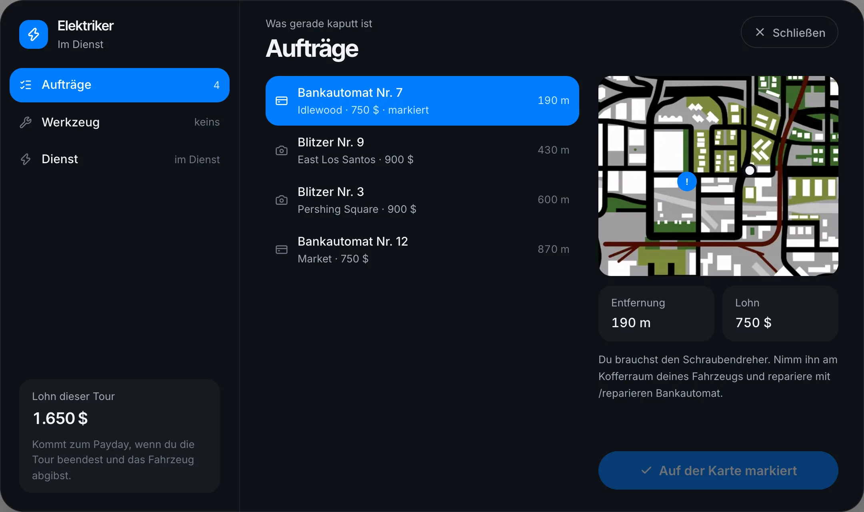Open the Dienst sidebar tab
The image size is (864, 512).
pyautogui.click(x=120, y=159)
